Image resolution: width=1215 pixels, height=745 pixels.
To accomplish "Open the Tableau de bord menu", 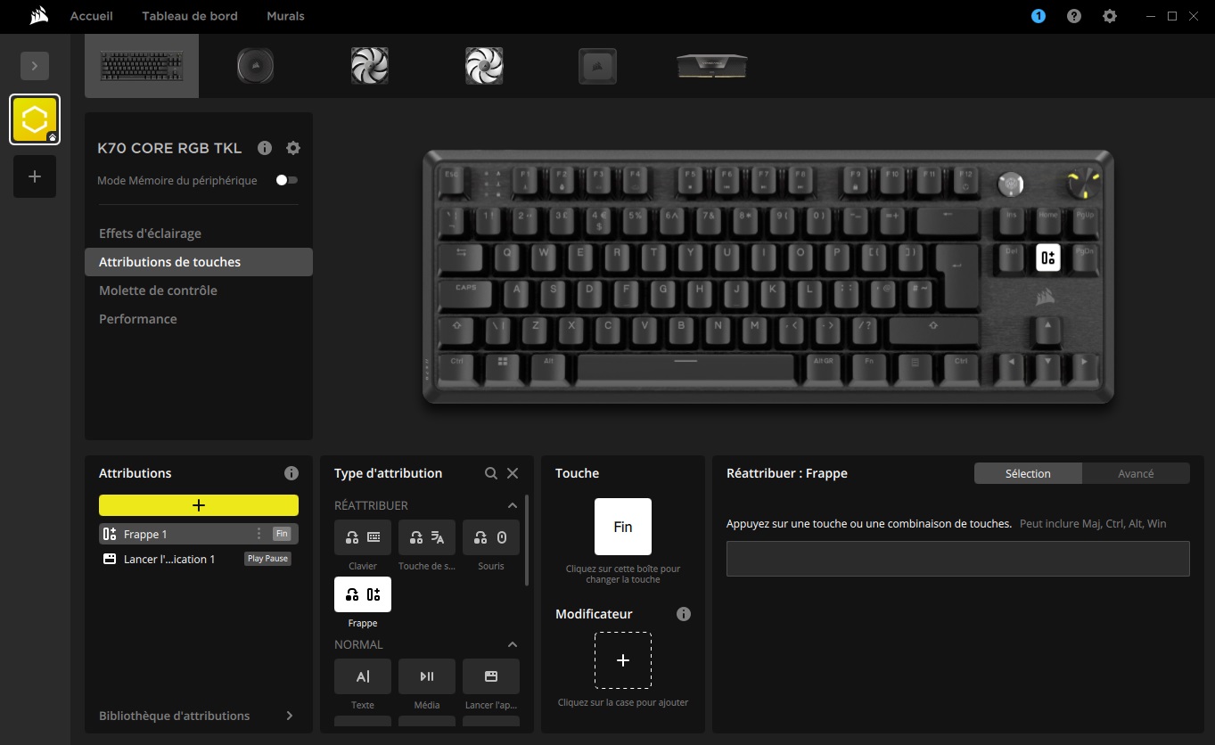I will 189,16.
